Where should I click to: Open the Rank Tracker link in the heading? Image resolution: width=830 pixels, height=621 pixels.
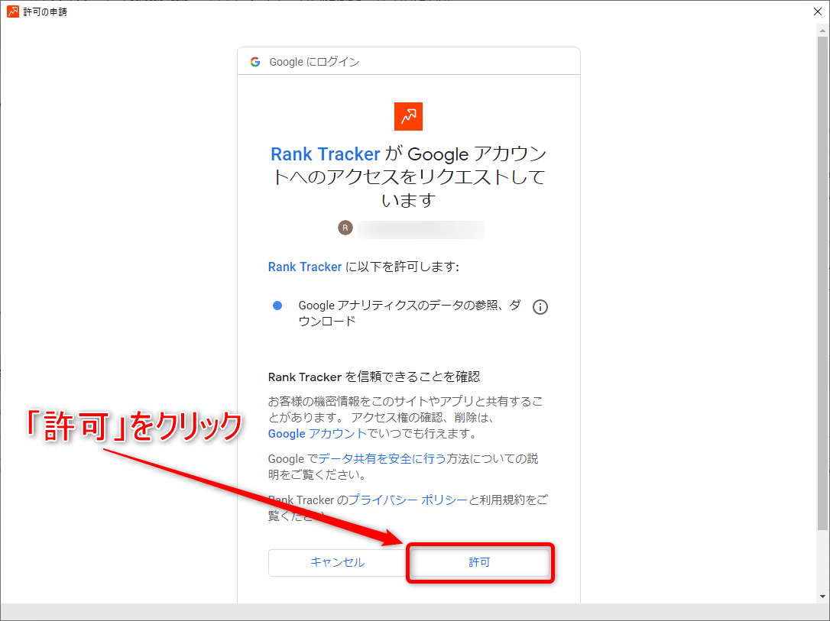[x=326, y=154]
